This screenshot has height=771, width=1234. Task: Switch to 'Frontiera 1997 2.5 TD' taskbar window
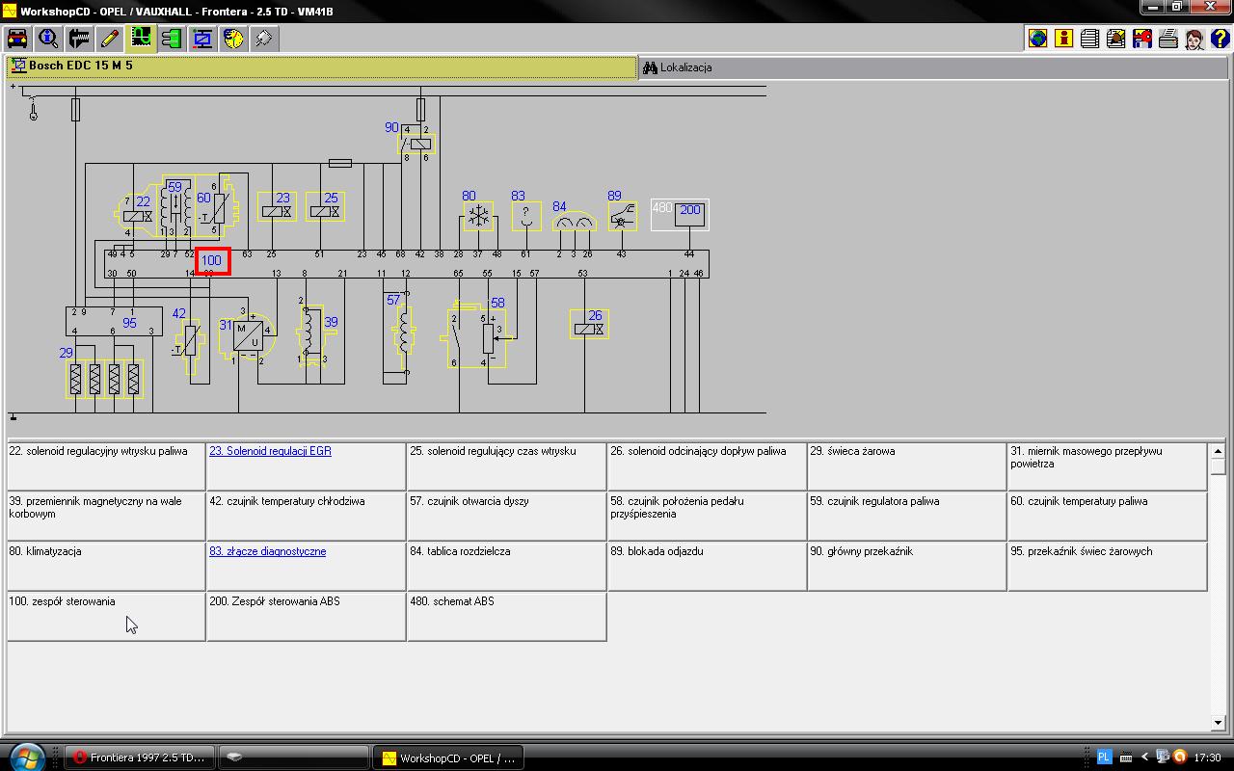(x=140, y=758)
